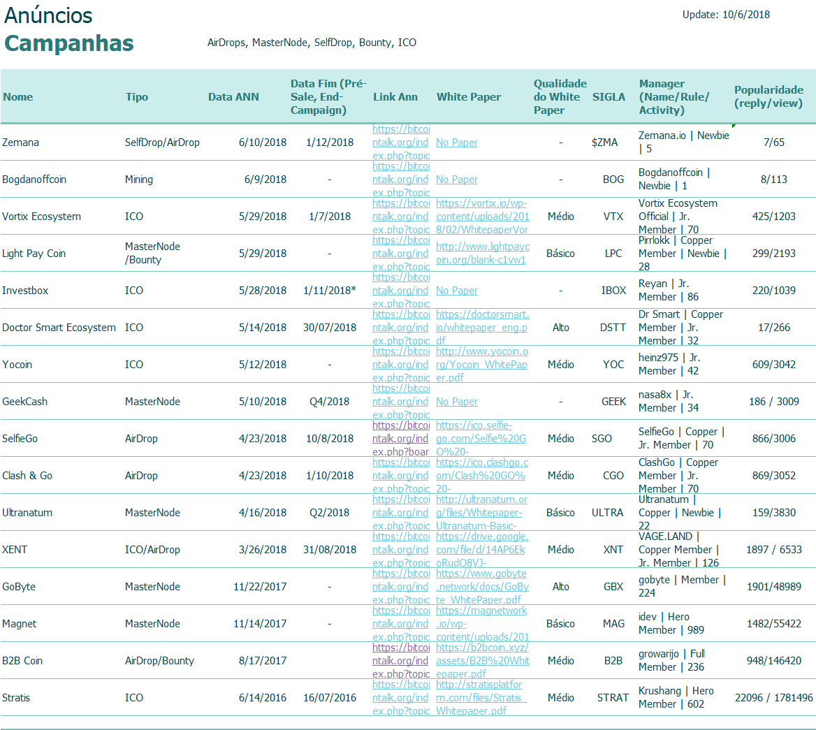Click the Campanhas title

(68, 43)
